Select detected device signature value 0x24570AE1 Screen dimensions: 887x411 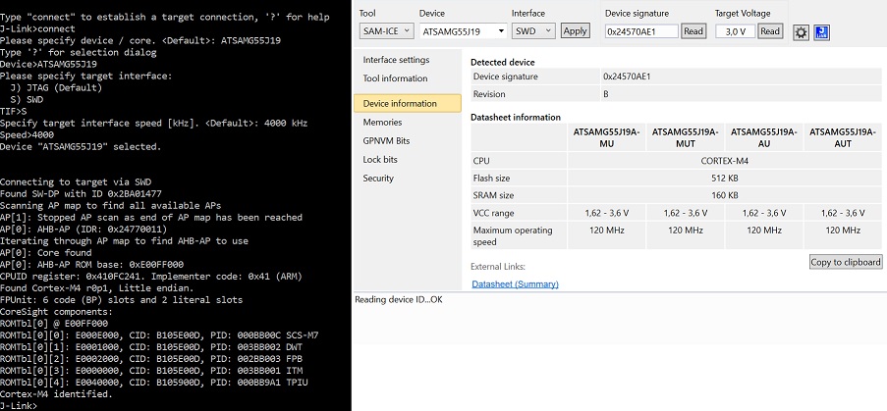(x=628, y=77)
